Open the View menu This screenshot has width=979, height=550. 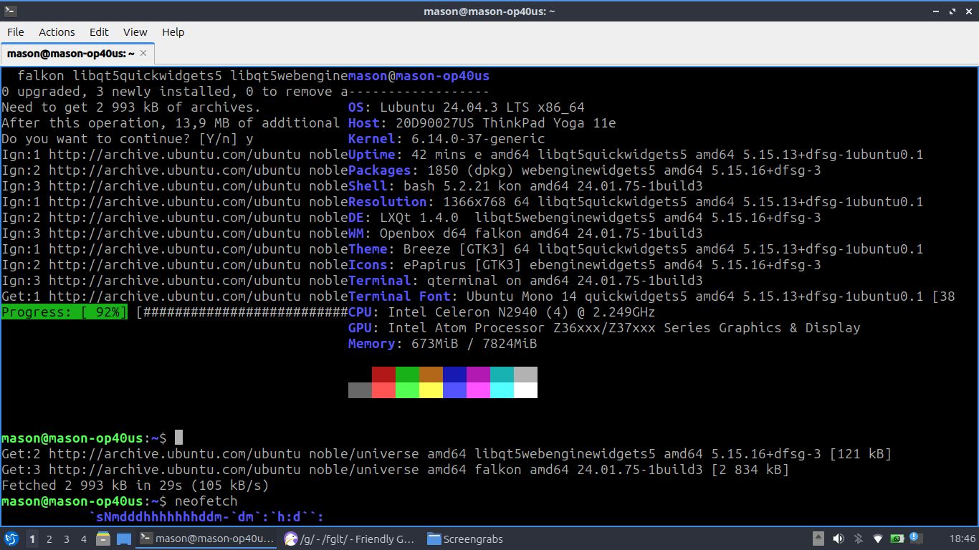(x=135, y=32)
